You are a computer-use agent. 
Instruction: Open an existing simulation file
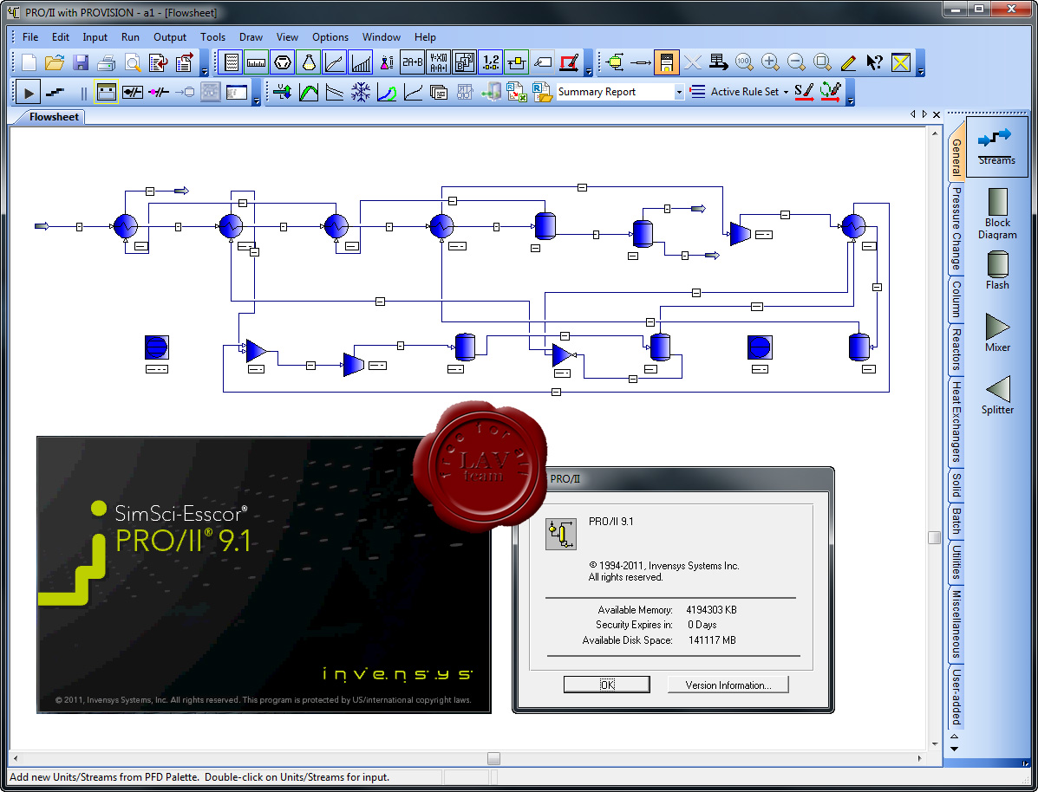tap(55, 63)
